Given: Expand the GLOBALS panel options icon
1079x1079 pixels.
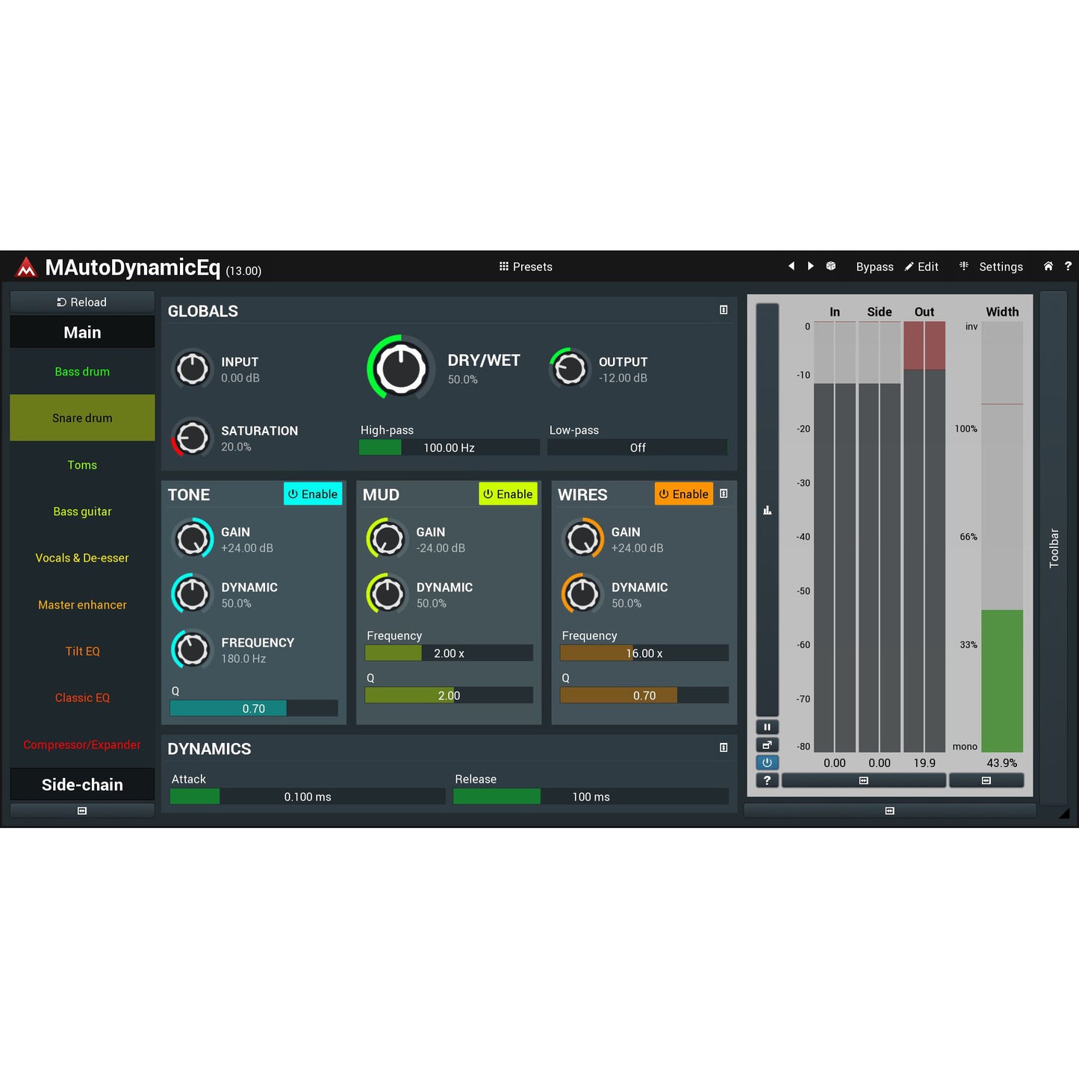Looking at the screenshot, I should click(x=724, y=310).
